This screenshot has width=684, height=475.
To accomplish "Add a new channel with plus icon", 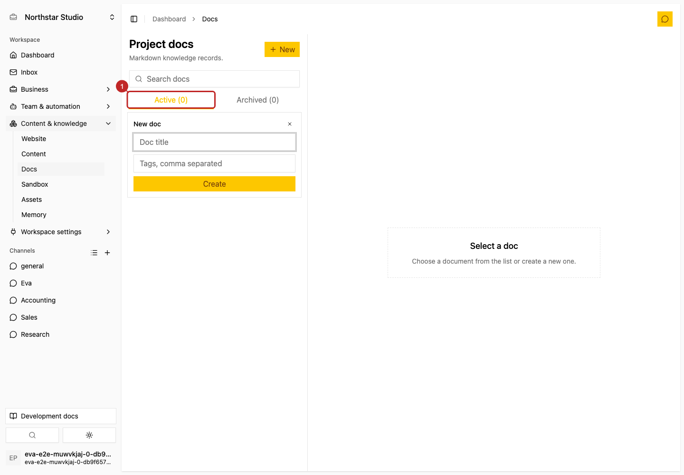I will pos(107,253).
